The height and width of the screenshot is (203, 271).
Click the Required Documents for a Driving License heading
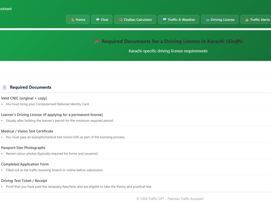[x=172, y=41]
